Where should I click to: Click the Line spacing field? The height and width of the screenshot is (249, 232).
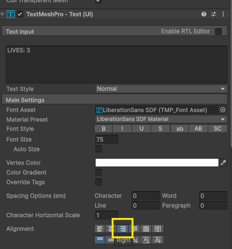(x=146, y=205)
